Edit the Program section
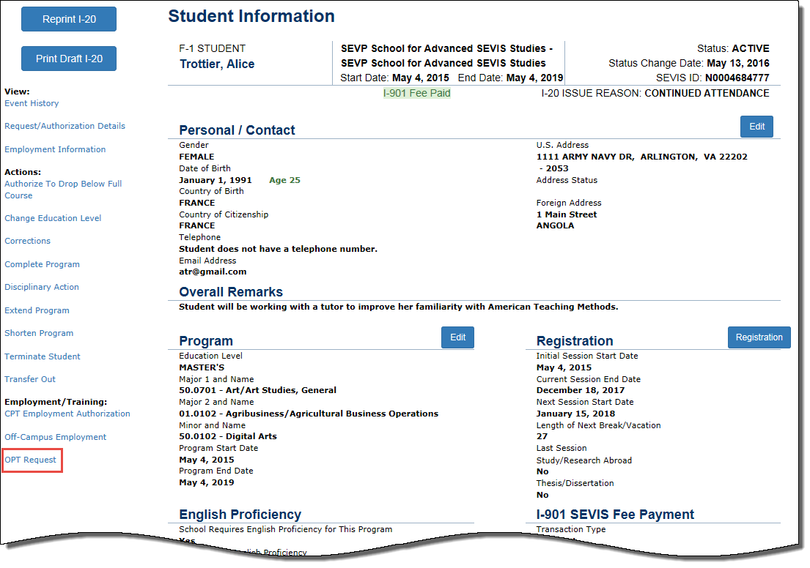Viewport: 810px width, 568px height. click(x=457, y=337)
